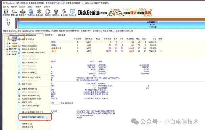The image size is (205, 130).
Task: Open the 分区(P) menu
Action: [x=22, y=7]
